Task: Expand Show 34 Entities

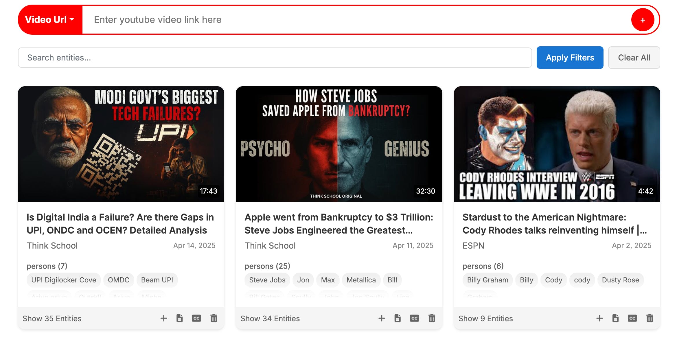Action: tap(270, 319)
